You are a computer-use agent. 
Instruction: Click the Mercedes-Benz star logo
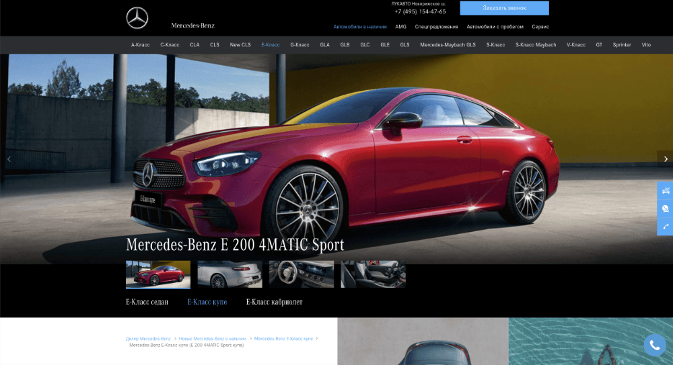click(x=137, y=18)
